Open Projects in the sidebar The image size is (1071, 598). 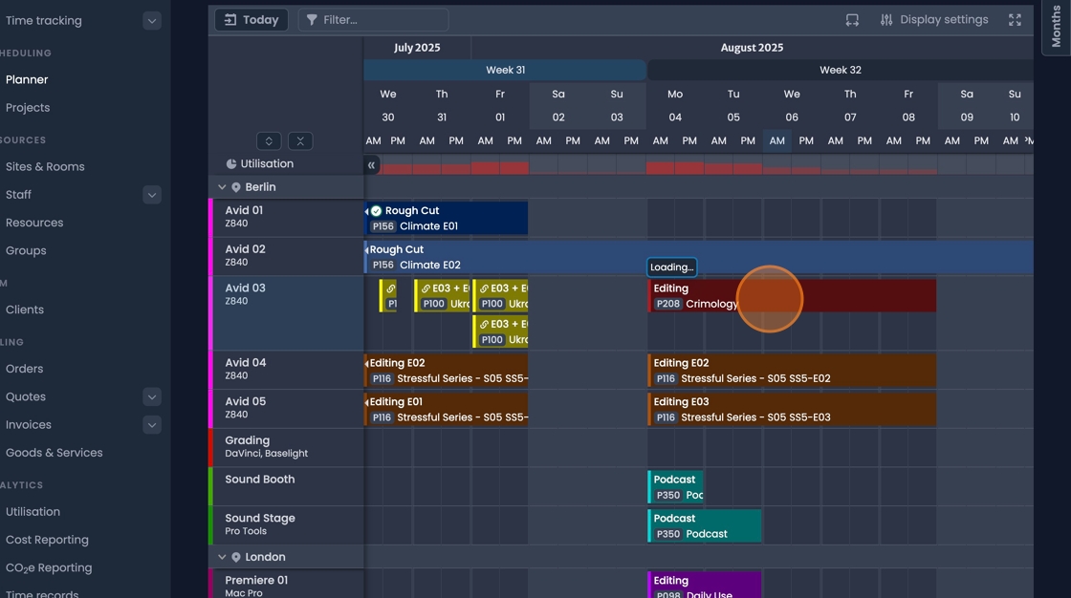pyautogui.click(x=28, y=108)
